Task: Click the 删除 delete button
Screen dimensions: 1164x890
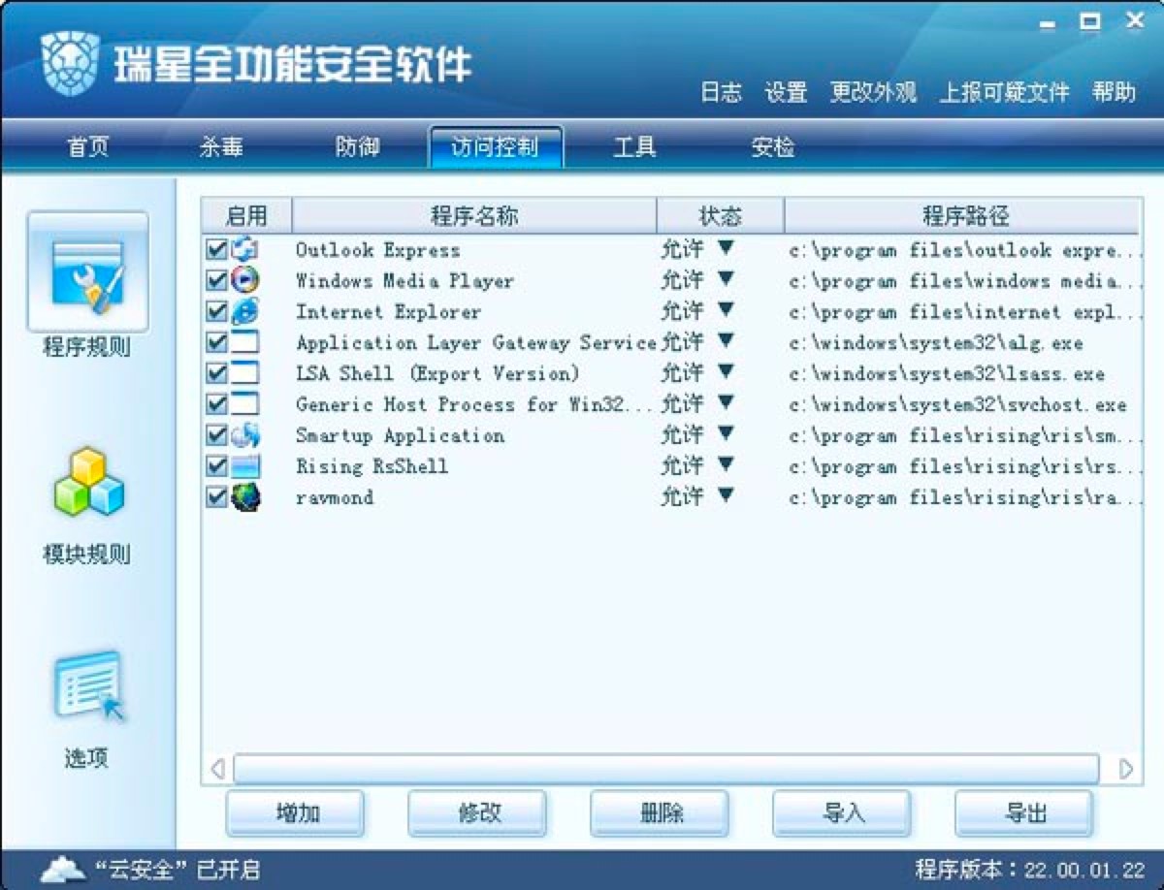Action: pos(661,813)
